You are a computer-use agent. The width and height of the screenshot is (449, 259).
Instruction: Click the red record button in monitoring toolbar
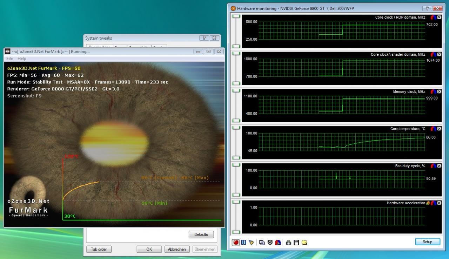point(236,242)
